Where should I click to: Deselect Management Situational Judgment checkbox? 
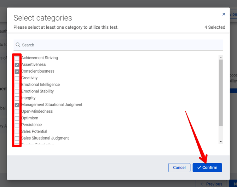pyautogui.click(x=17, y=105)
